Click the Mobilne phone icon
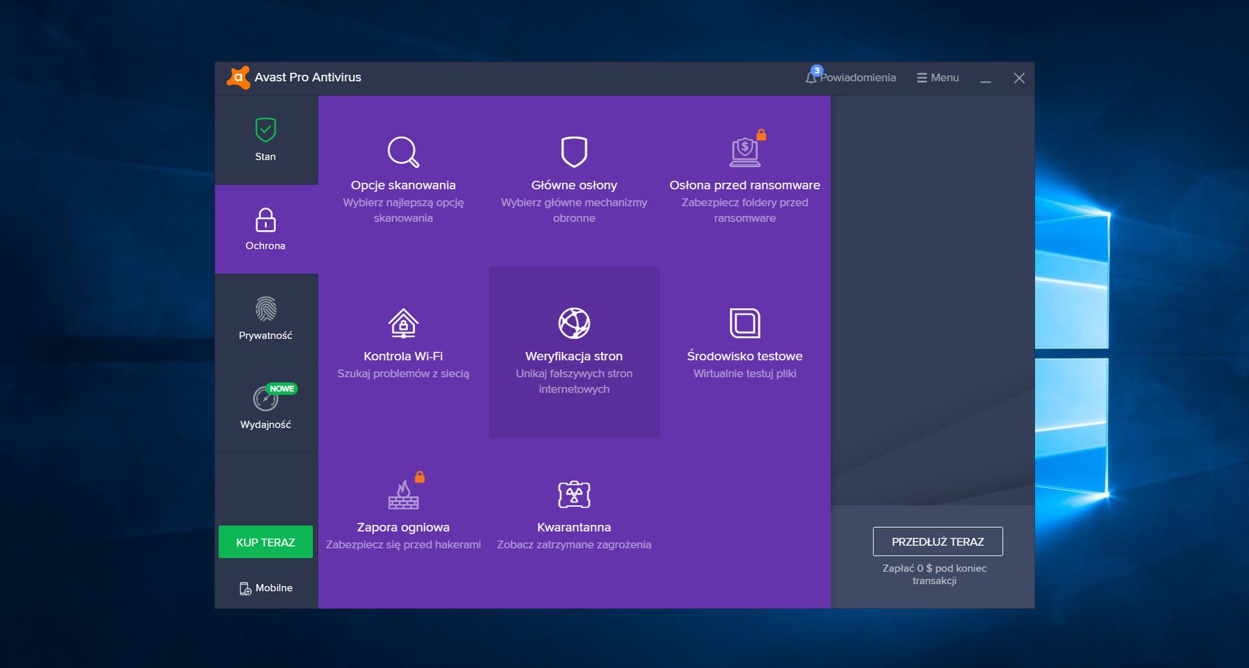 tap(245, 588)
